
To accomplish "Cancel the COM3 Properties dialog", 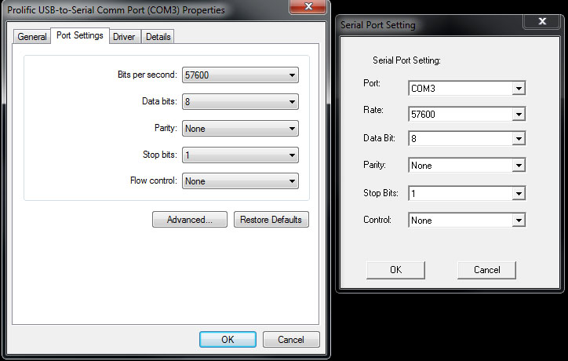I will (291, 340).
